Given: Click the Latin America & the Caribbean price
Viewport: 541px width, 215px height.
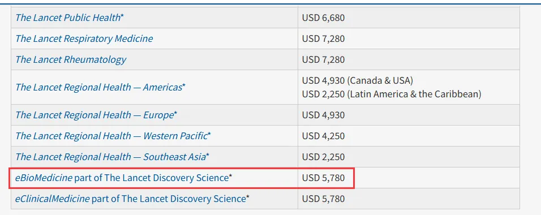Looking at the screenshot, I should point(392,94).
